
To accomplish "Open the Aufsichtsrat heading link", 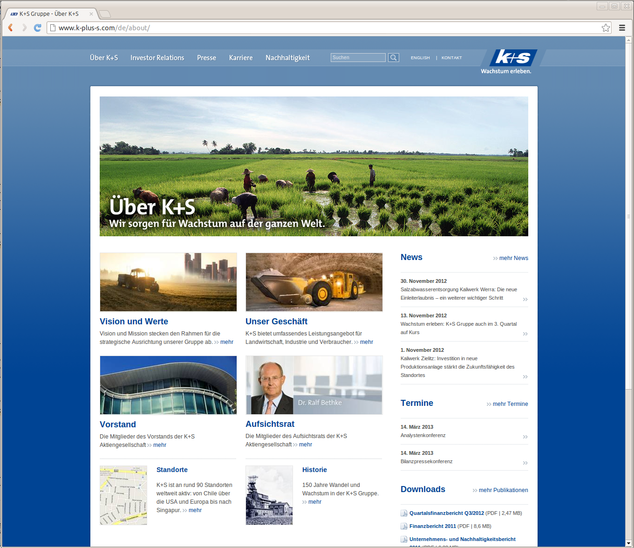I will 270,424.
